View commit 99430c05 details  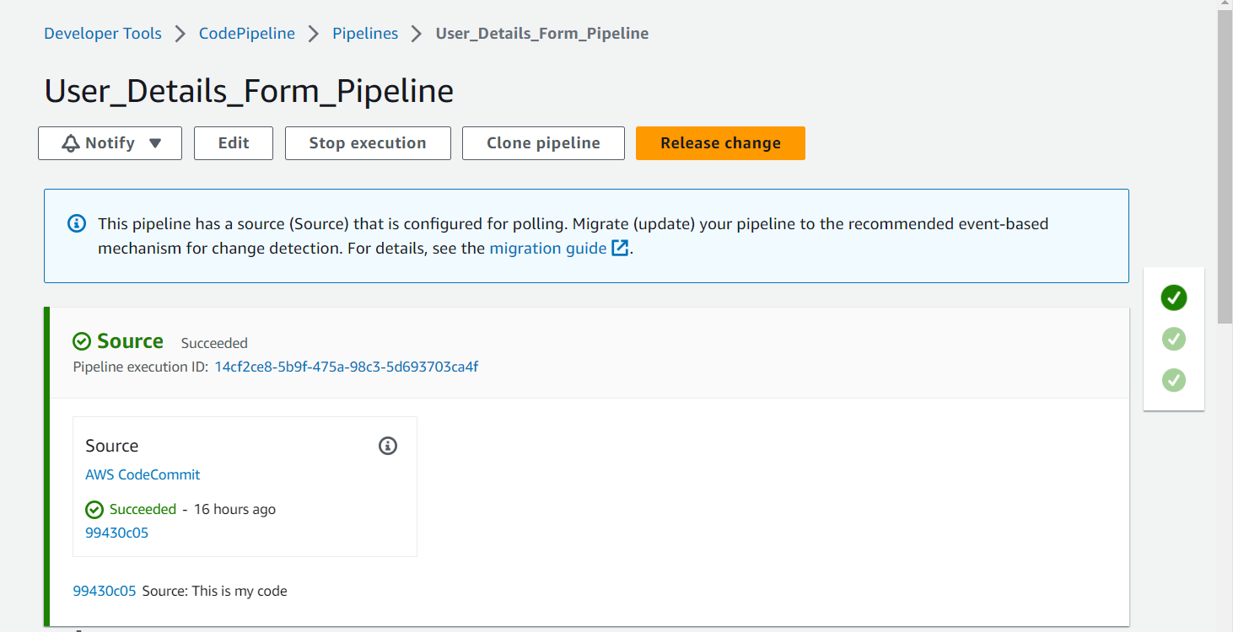click(x=116, y=532)
